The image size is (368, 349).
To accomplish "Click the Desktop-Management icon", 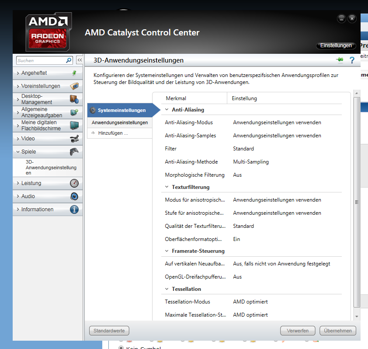I will pyautogui.click(x=74, y=99).
